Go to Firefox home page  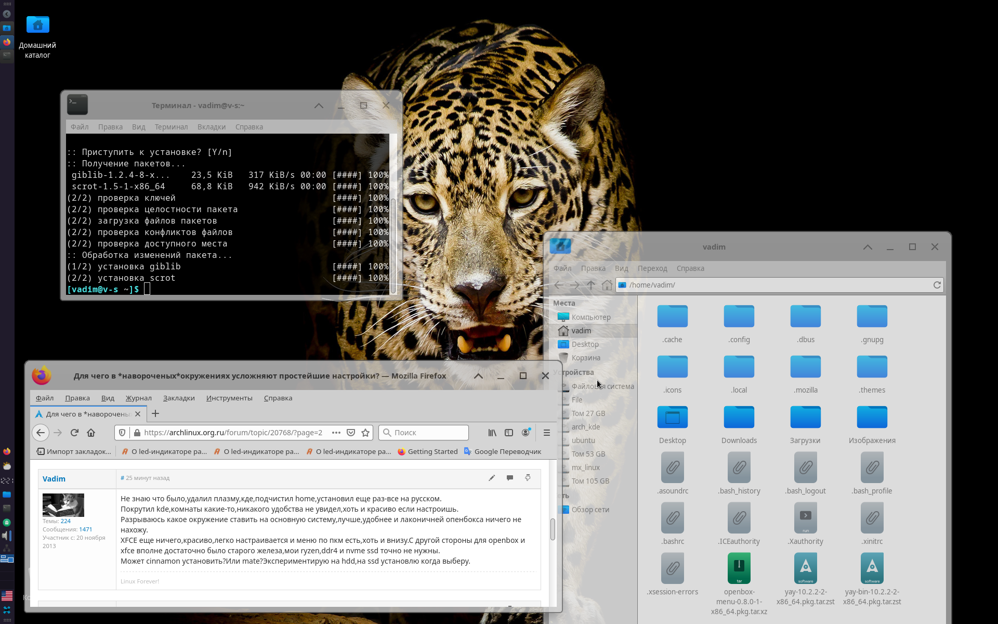coord(91,433)
